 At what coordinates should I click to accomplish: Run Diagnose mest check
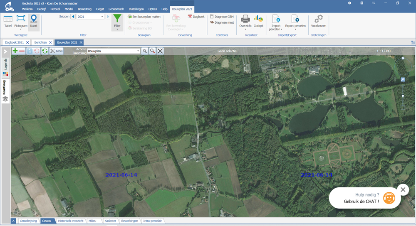(x=222, y=22)
